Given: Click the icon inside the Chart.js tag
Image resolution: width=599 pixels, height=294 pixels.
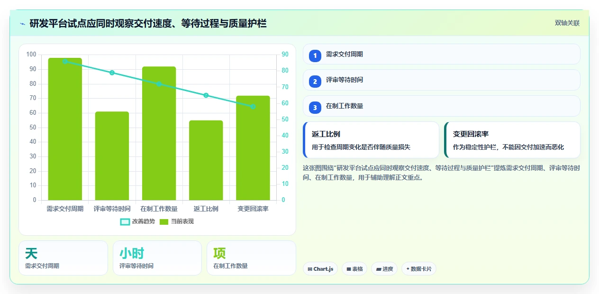Looking at the screenshot, I should [310, 269].
